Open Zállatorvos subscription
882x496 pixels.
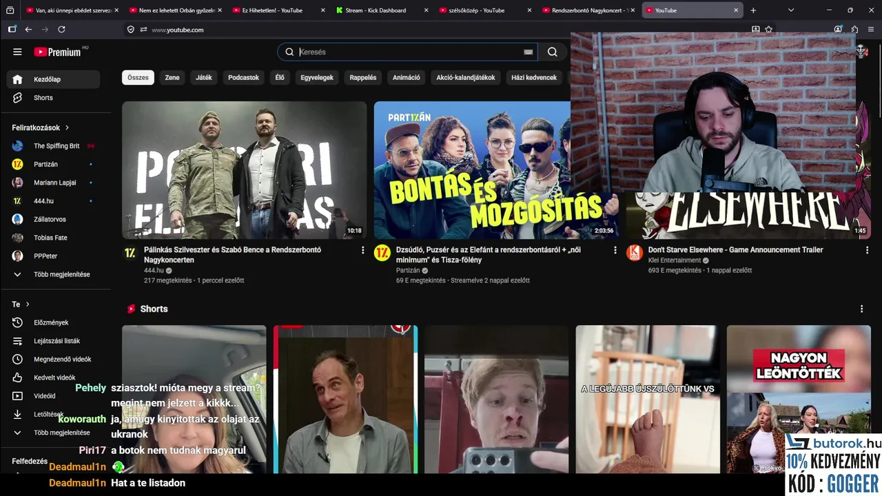tap(53, 219)
